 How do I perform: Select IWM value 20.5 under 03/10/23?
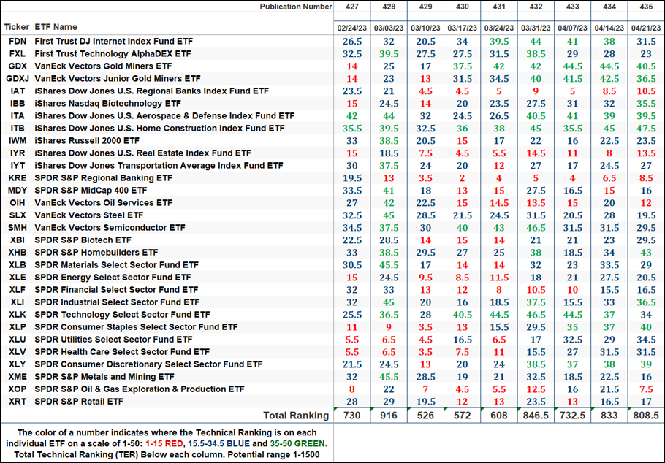coord(425,141)
